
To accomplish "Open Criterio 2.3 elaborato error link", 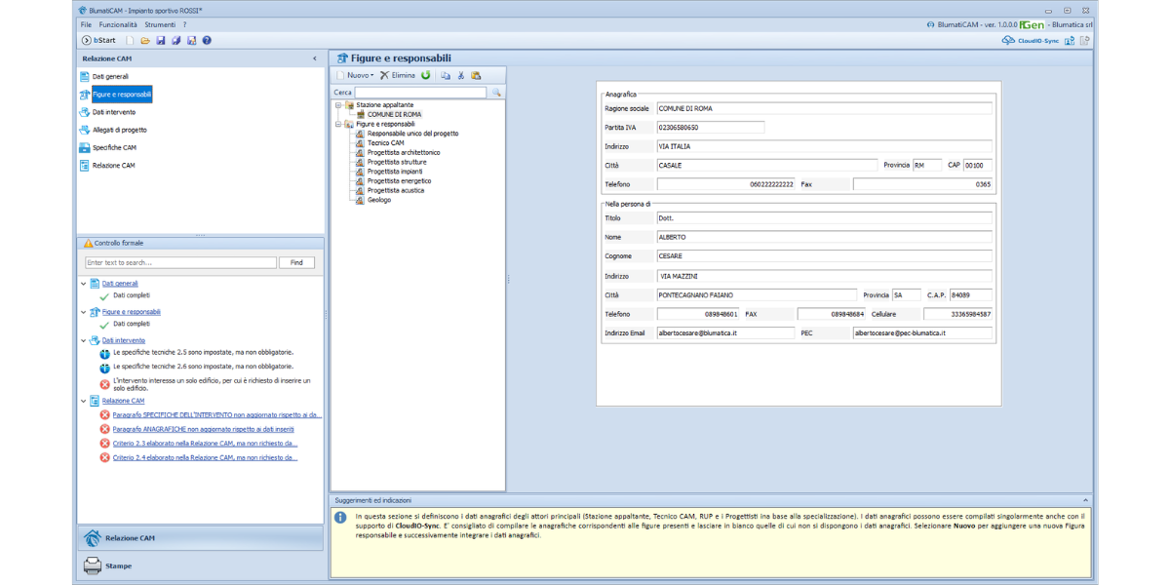I will [205, 443].
